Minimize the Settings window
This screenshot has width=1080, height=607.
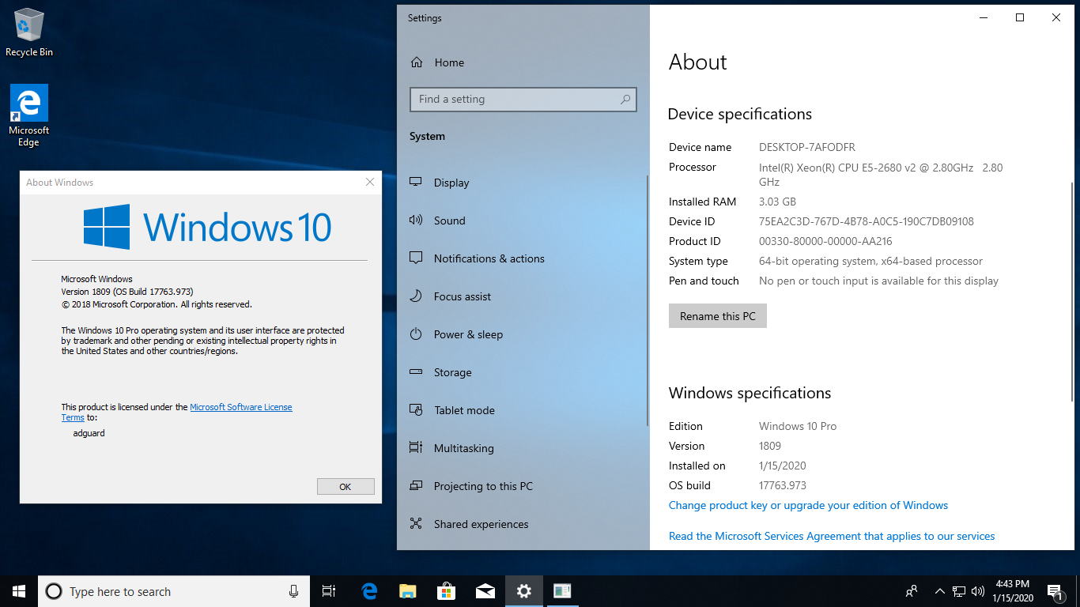(984, 17)
